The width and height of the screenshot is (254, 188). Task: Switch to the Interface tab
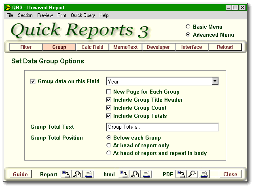191,47
